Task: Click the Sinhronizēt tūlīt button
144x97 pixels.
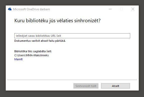Action: [x=86, y=86]
